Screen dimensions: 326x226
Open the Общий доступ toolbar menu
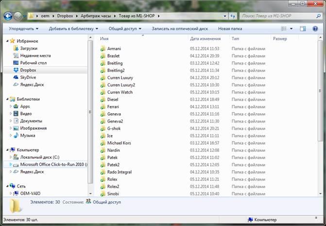click(x=125, y=29)
